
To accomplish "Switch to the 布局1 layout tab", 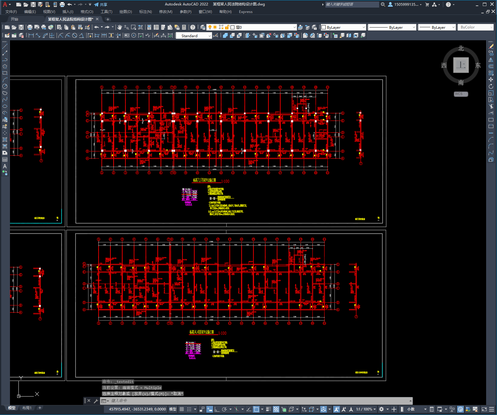I will click(x=27, y=408).
